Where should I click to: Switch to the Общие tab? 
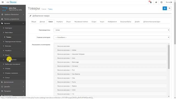[34, 22]
